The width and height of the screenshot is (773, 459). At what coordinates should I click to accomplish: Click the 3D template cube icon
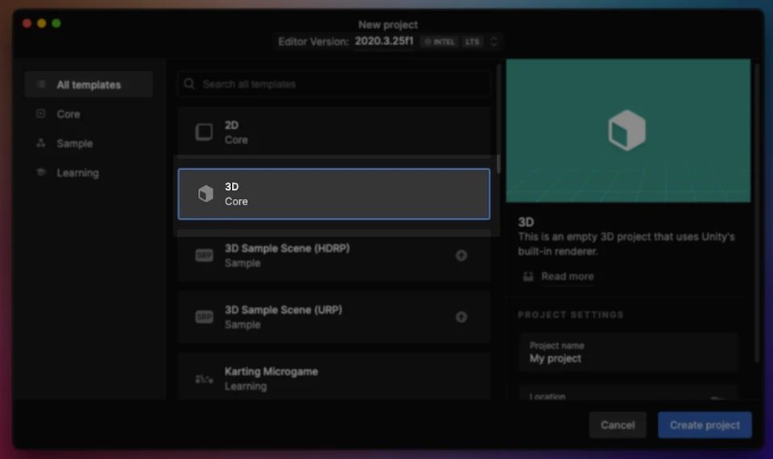205,194
